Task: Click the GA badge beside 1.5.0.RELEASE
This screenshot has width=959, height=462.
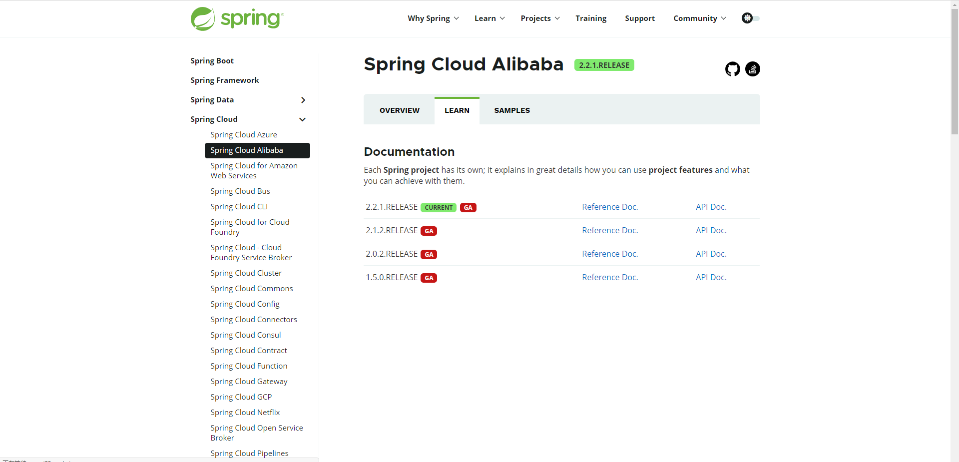Action: tap(429, 278)
